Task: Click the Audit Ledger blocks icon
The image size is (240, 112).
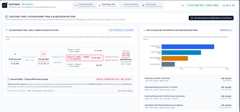Action: tap(143, 5)
